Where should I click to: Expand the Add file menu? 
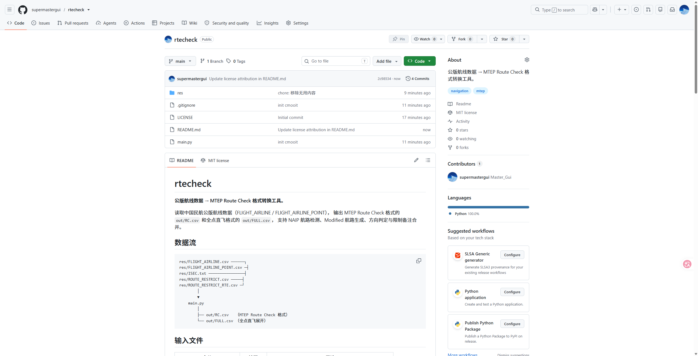(387, 61)
